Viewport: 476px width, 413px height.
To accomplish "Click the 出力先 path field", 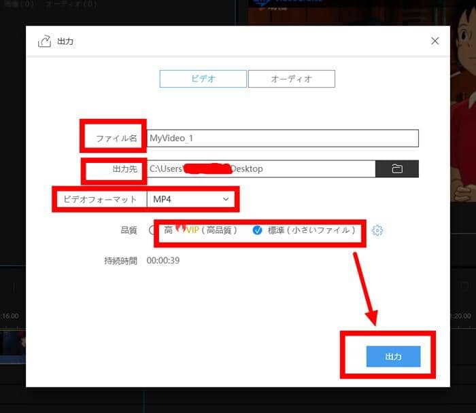I will click(x=261, y=168).
